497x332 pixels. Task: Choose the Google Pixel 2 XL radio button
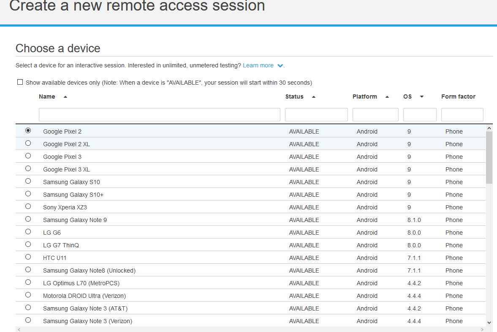coord(28,143)
